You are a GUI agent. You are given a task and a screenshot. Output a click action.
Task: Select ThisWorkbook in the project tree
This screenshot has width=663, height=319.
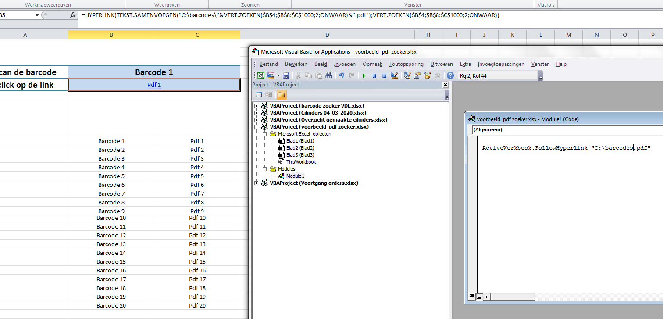point(301,162)
